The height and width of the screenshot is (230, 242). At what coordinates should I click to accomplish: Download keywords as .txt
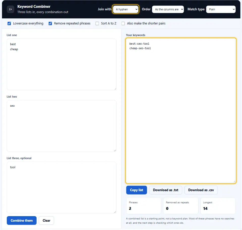(166, 190)
